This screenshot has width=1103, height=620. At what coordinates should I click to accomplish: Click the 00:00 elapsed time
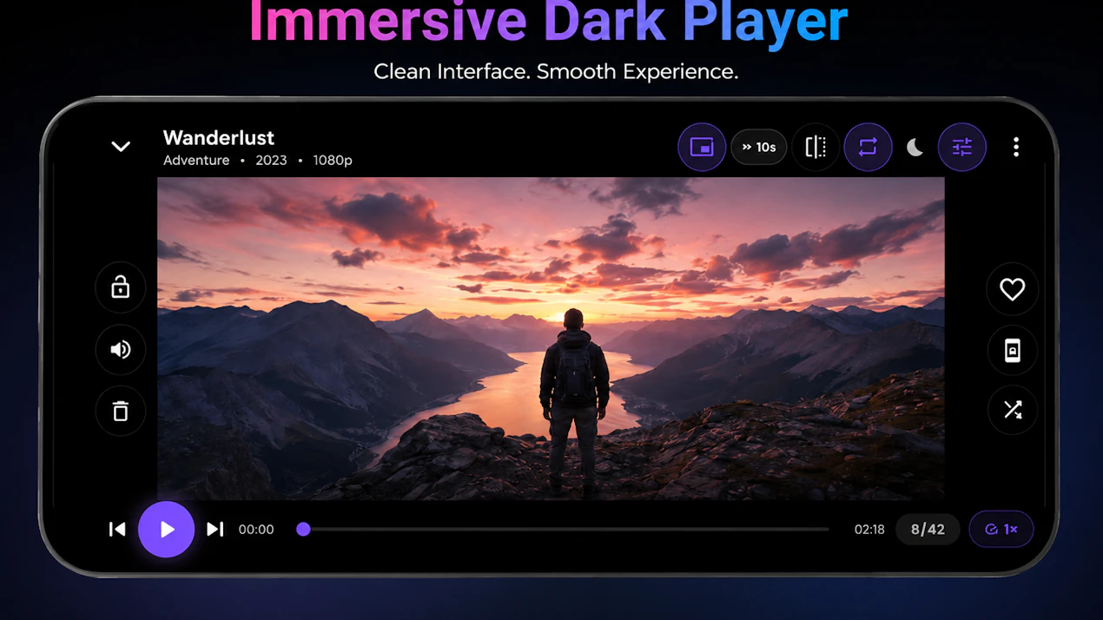[256, 529]
